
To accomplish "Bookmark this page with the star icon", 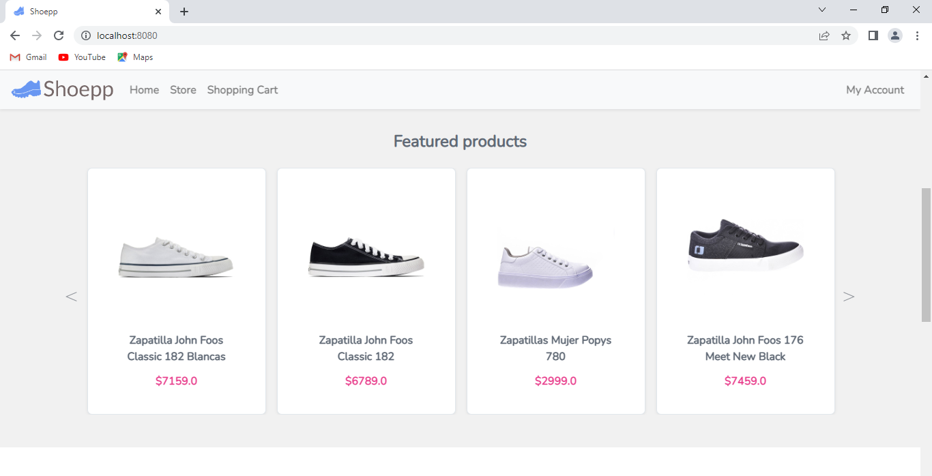I will (846, 35).
